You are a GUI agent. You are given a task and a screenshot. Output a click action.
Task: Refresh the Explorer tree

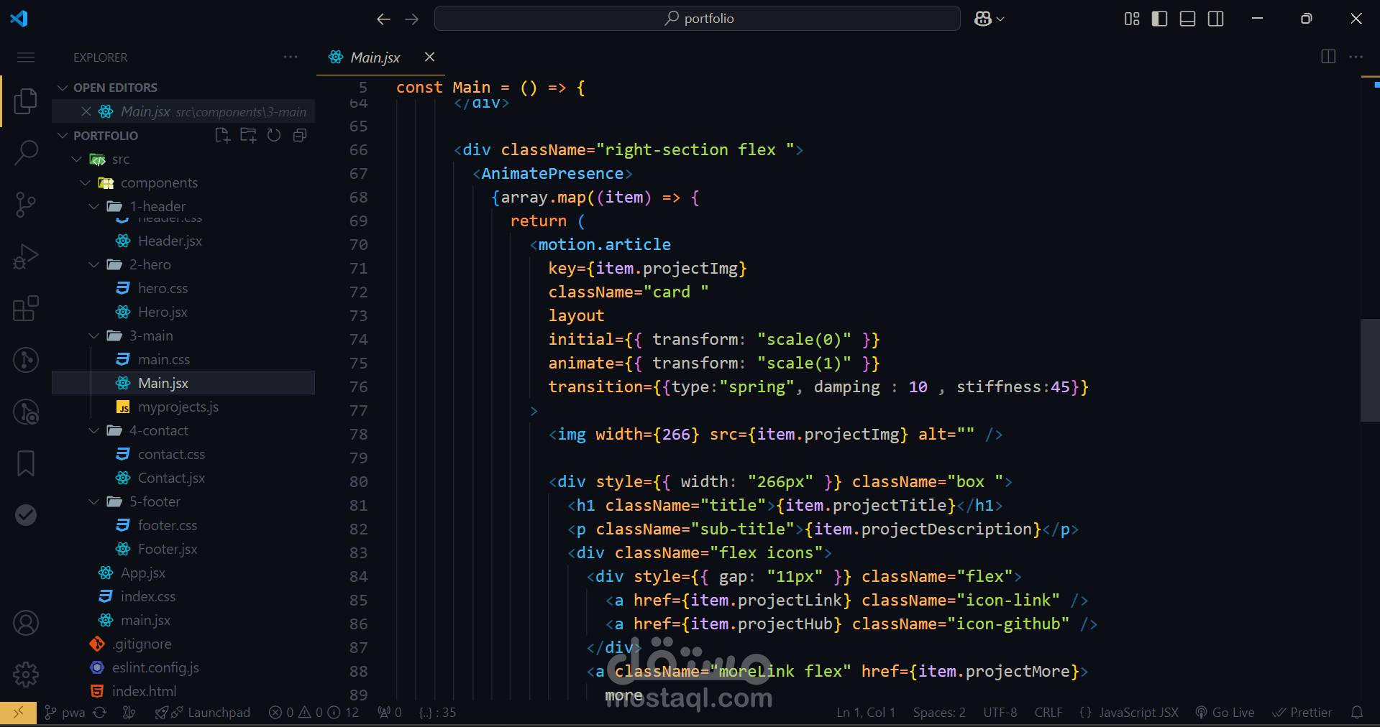(x=274, y=135)
